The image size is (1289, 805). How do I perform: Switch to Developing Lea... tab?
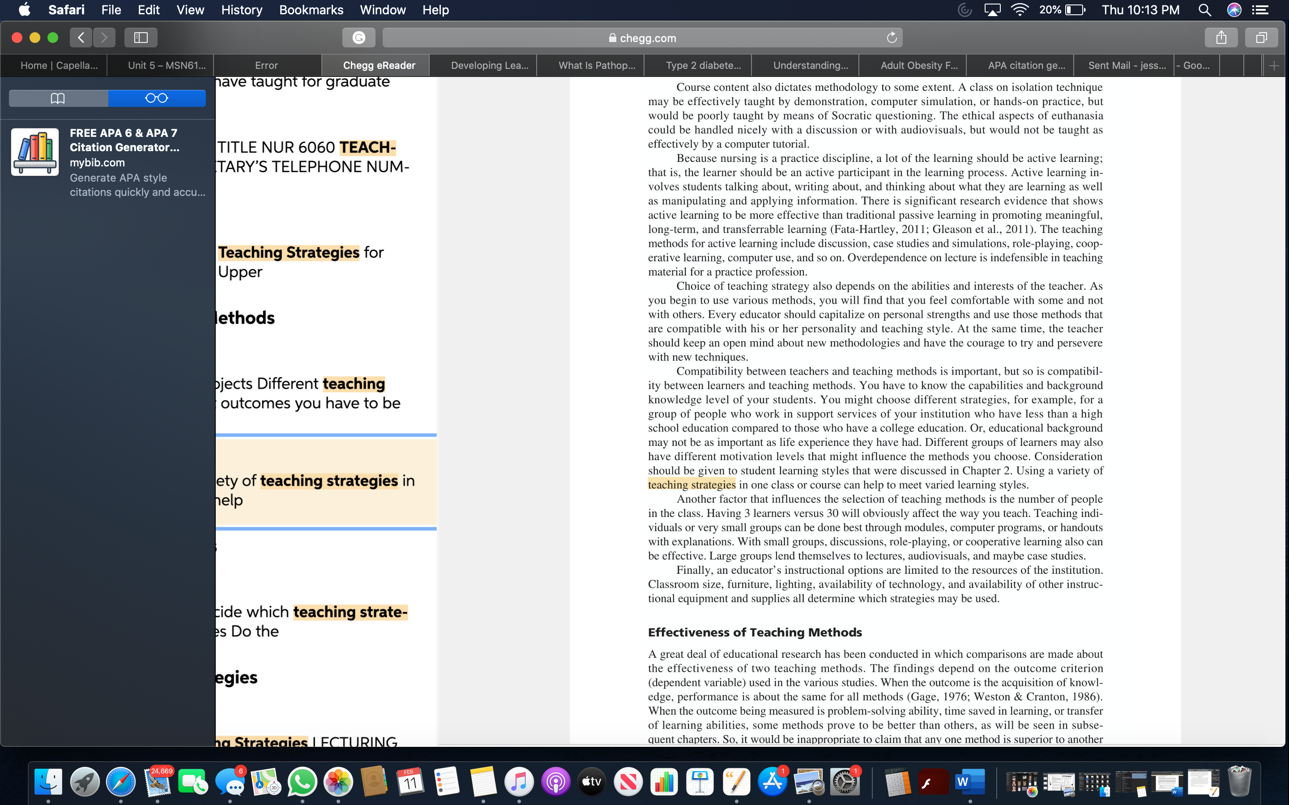(483, 65)
